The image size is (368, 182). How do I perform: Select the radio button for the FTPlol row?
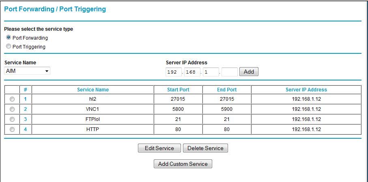click(12, 119)
